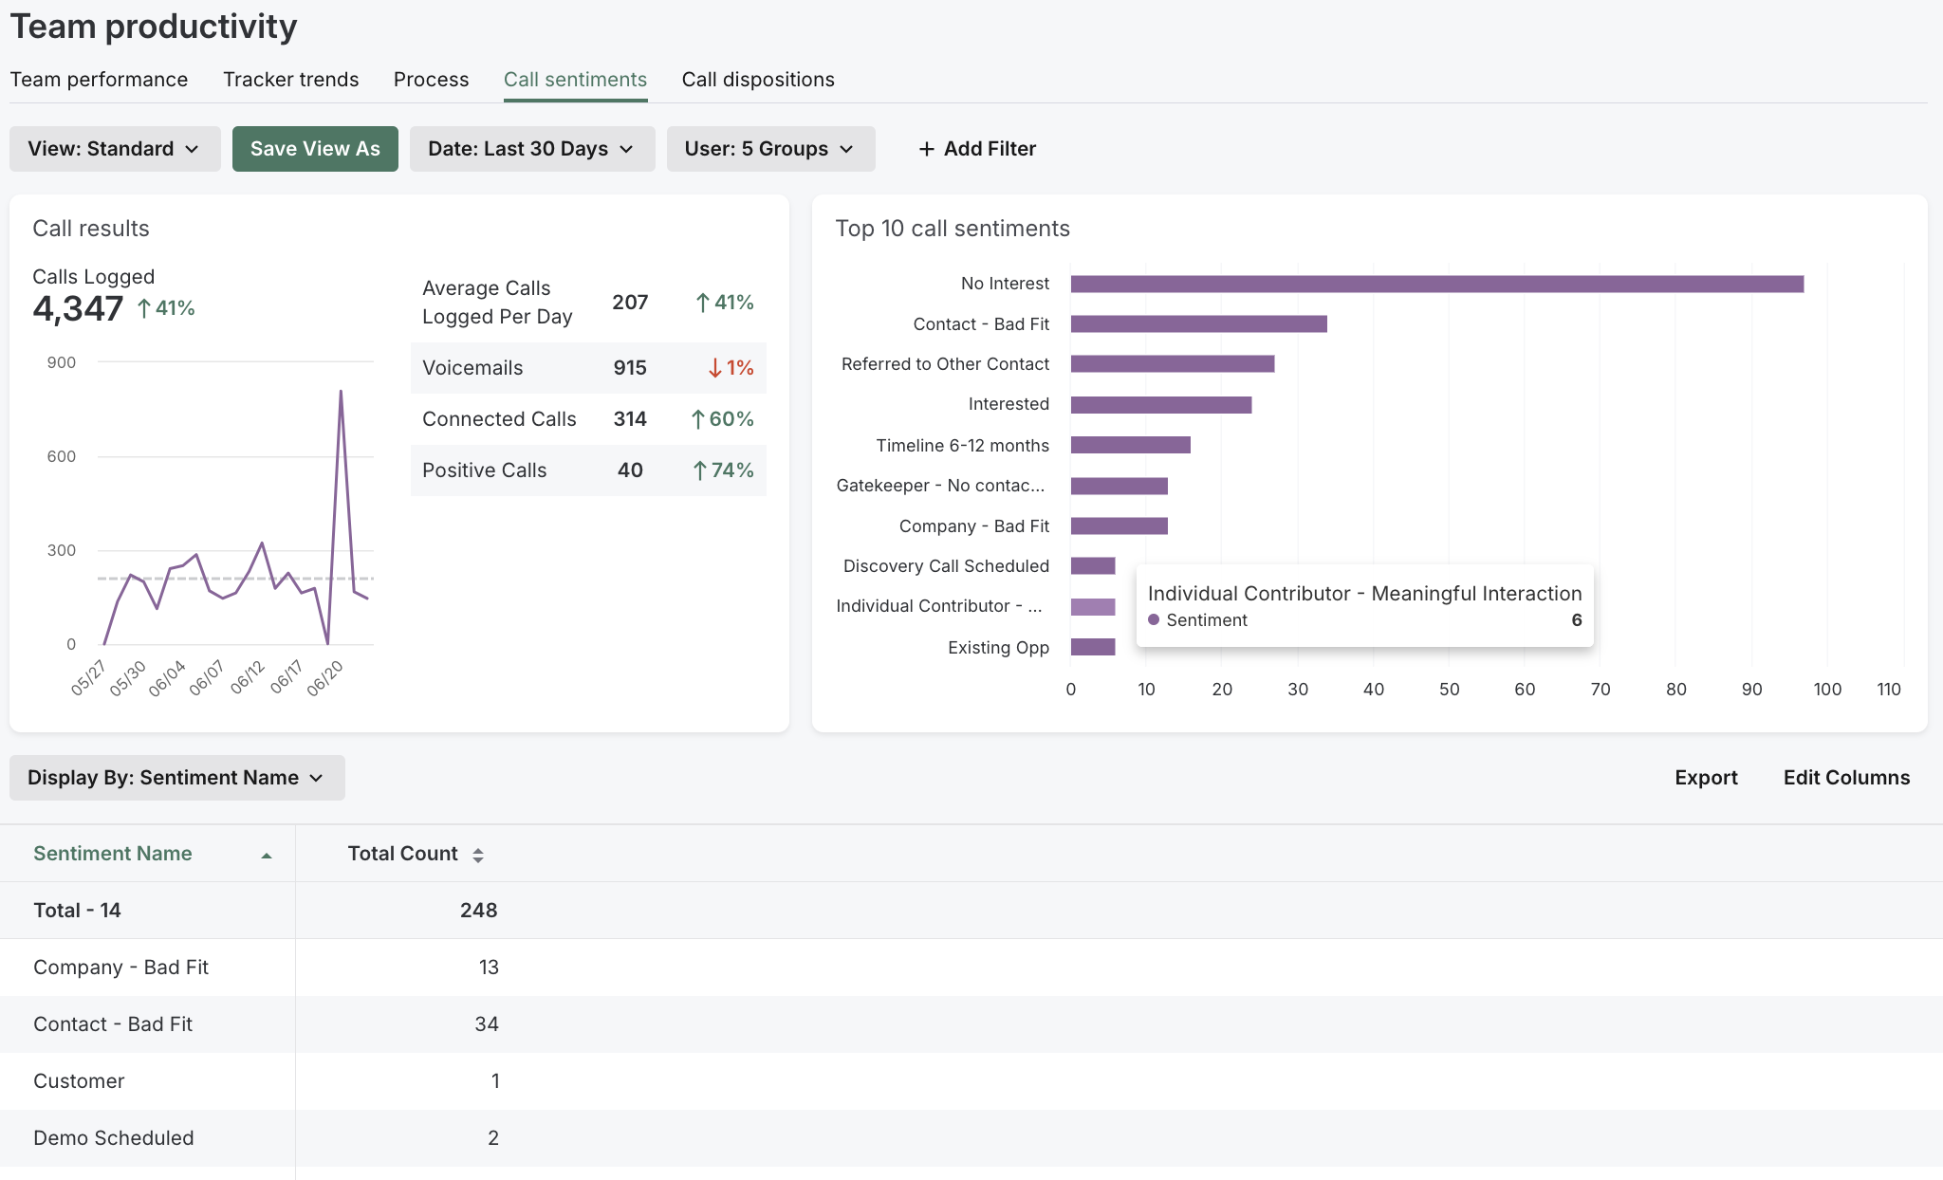Click the chevron on the User: 5 Groups filter
This screenshot has width=1943, height=1180.
click(847, 149)
